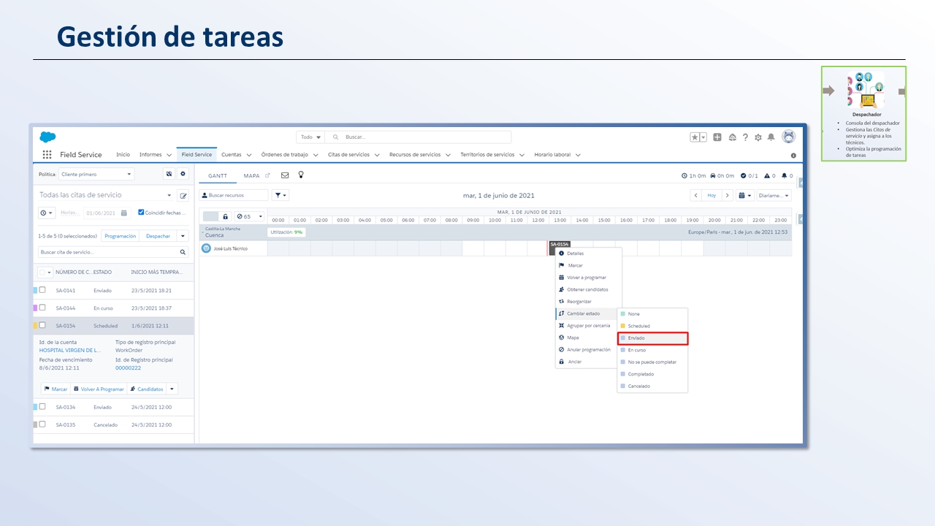Open the Política Cliente primero dropdown

pyautogui.click(x=96, y=175)
